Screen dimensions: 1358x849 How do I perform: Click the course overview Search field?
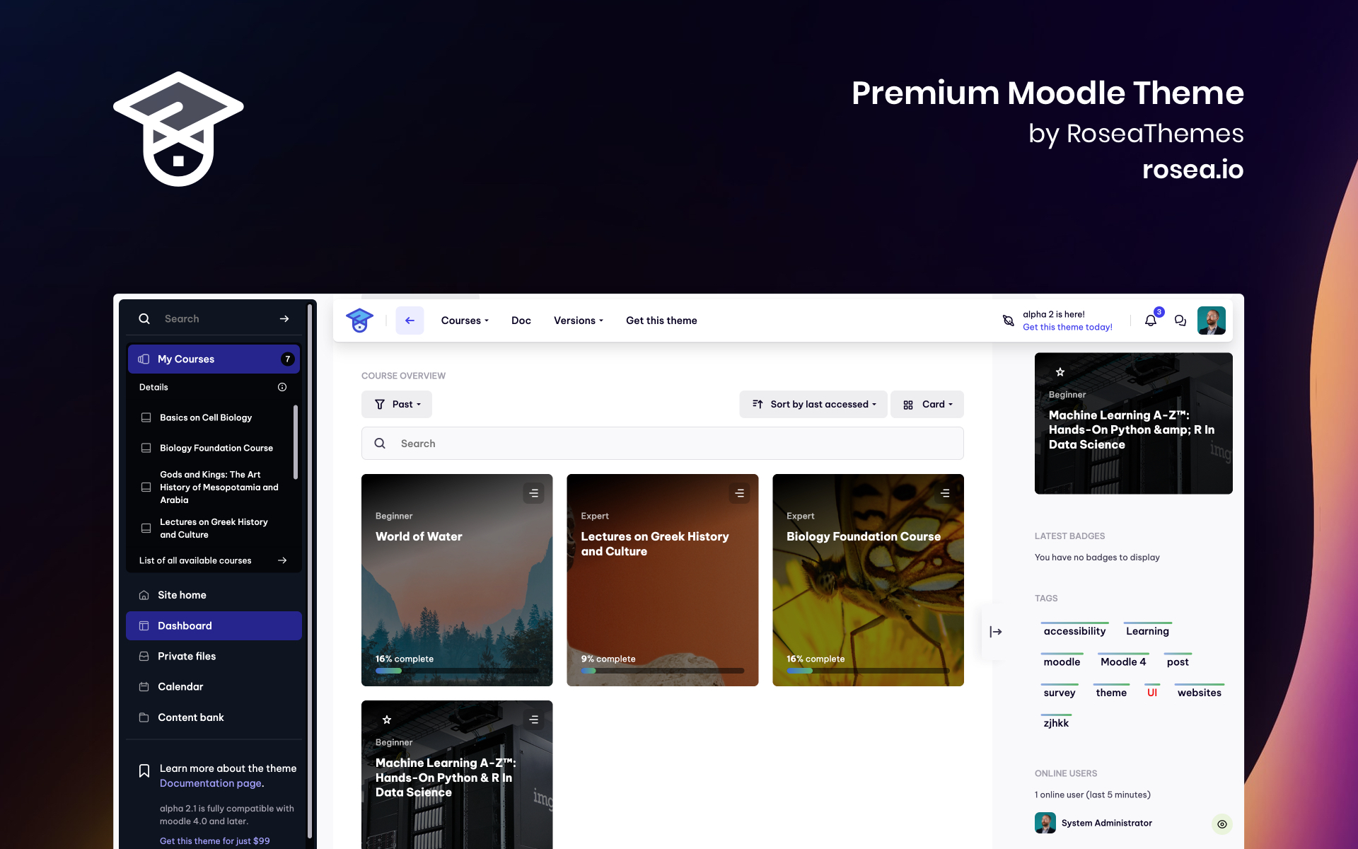[662, 444]
